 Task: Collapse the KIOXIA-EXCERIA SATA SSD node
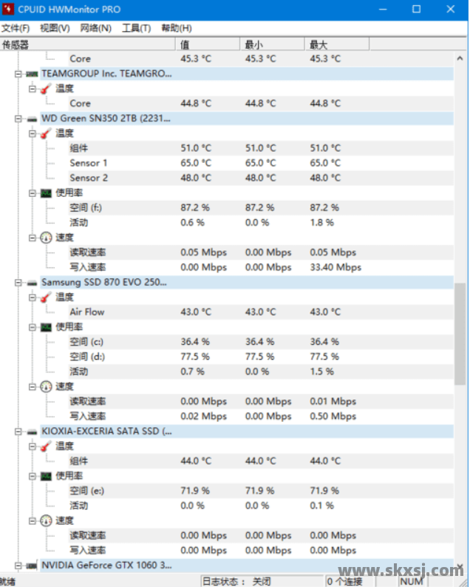coord(18,432)
